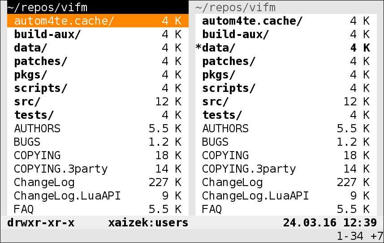Click the 12 K size of right src/

click(357, 101)
